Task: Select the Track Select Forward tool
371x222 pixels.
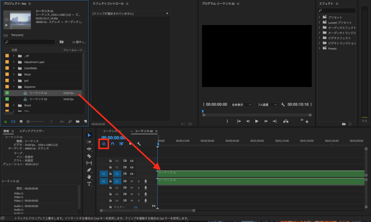Action: click(x=89, y=142)
